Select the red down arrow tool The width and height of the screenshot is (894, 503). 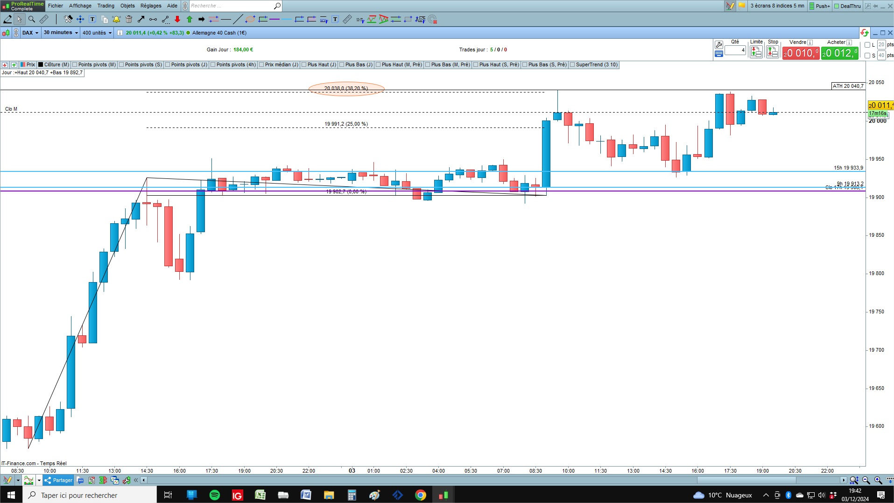[x=177, y=19]
